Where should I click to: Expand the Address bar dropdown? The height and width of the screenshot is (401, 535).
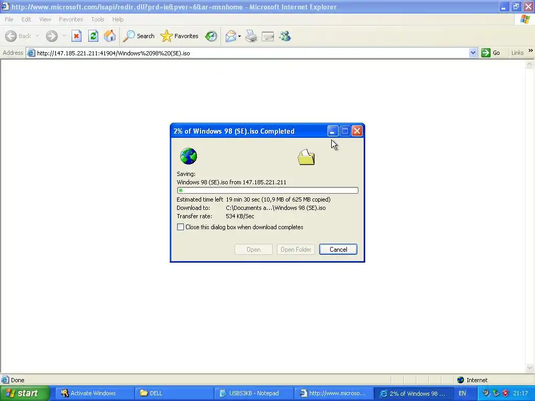tap(473, 53)
